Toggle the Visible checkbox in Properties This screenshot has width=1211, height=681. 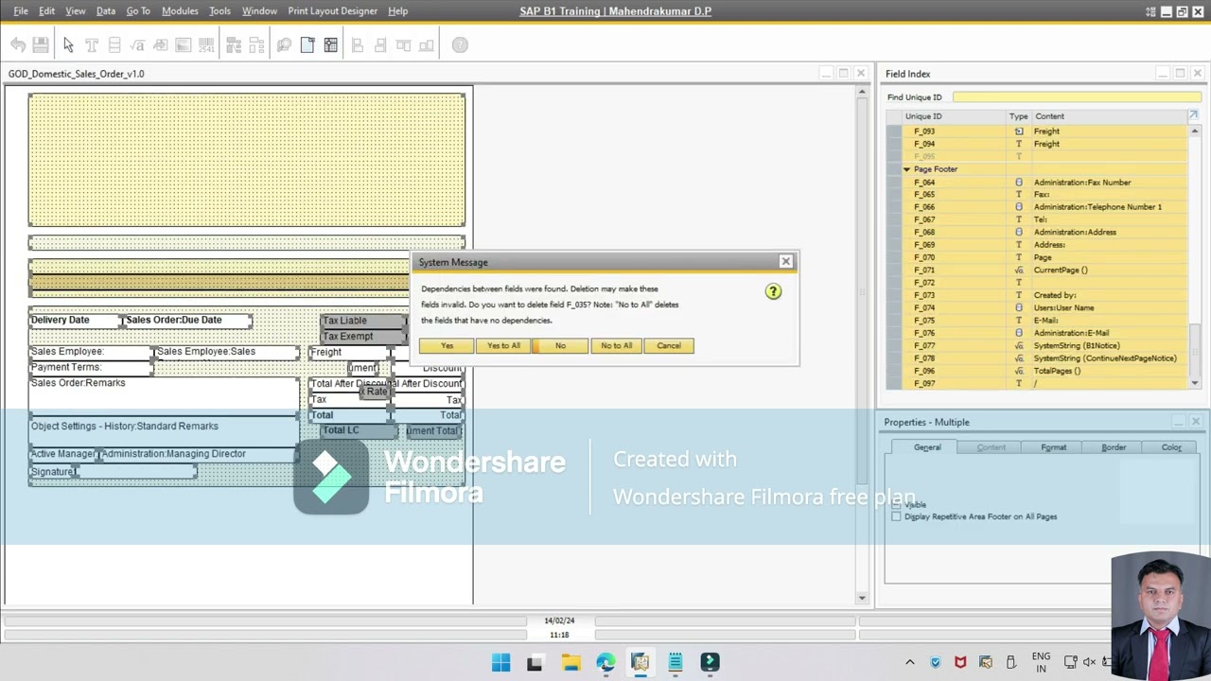pos(896,505)
